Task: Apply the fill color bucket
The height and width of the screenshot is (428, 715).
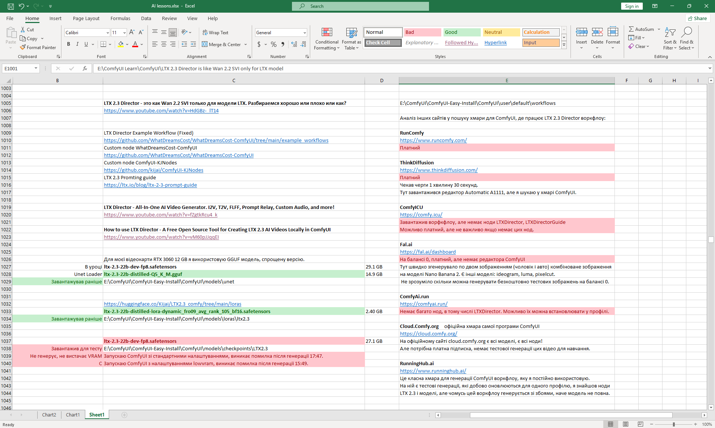Action: click(x=121, y=44)
